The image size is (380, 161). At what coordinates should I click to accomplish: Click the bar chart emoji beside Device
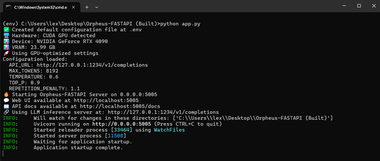[6, 42]
